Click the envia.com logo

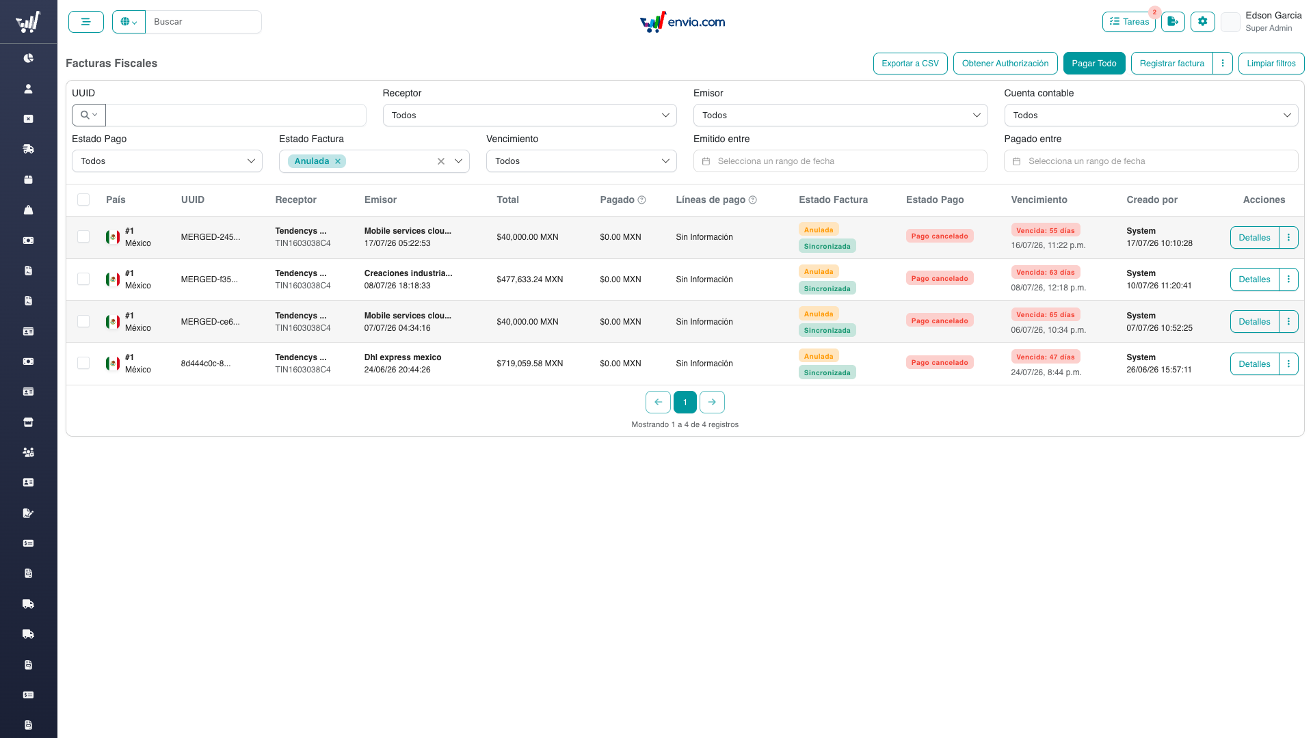682,22
